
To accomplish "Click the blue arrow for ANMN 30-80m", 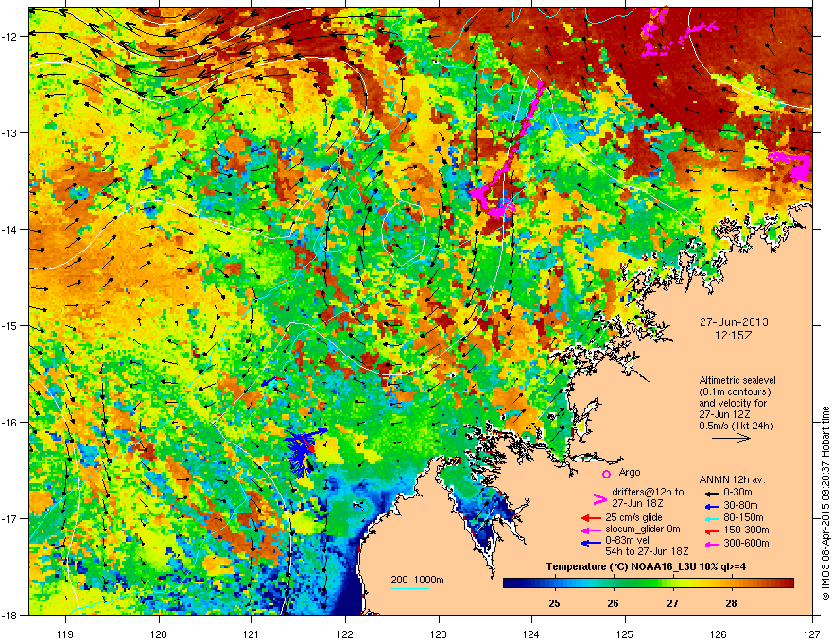I will pyautogui.click(x=710, y=506).
